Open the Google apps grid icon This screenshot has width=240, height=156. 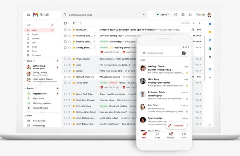(x=190, y=15)
